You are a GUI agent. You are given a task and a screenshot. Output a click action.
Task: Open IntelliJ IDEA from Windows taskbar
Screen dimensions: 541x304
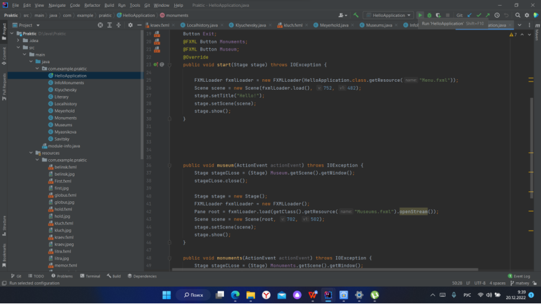pyautogui.click(x=328, y=295)
